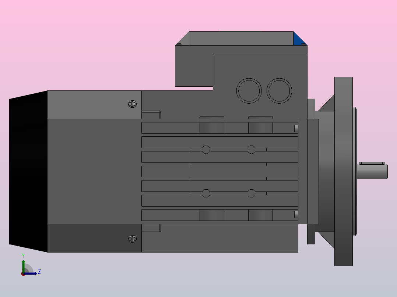Select the upper screw on the fan cover
397x297 pixels.
[133, 104]
